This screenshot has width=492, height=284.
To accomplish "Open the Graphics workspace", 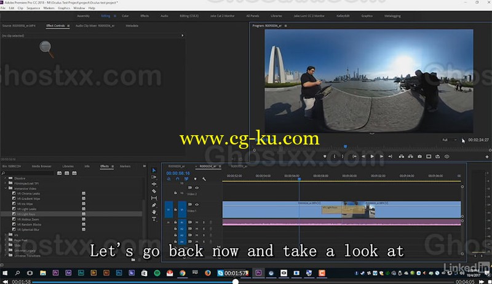I will coord(367,15).
